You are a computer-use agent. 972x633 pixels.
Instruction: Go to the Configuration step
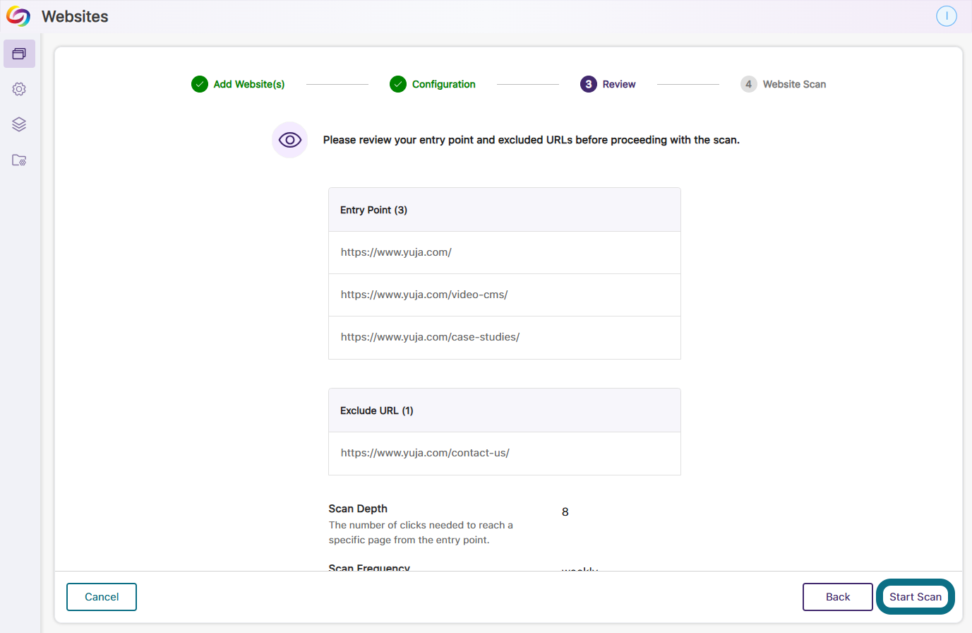pos(444,84)
